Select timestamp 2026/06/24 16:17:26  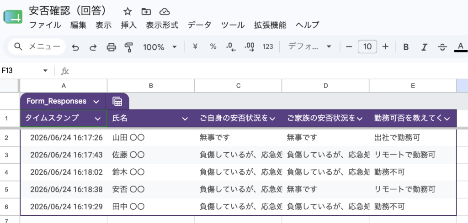point(64,138)
